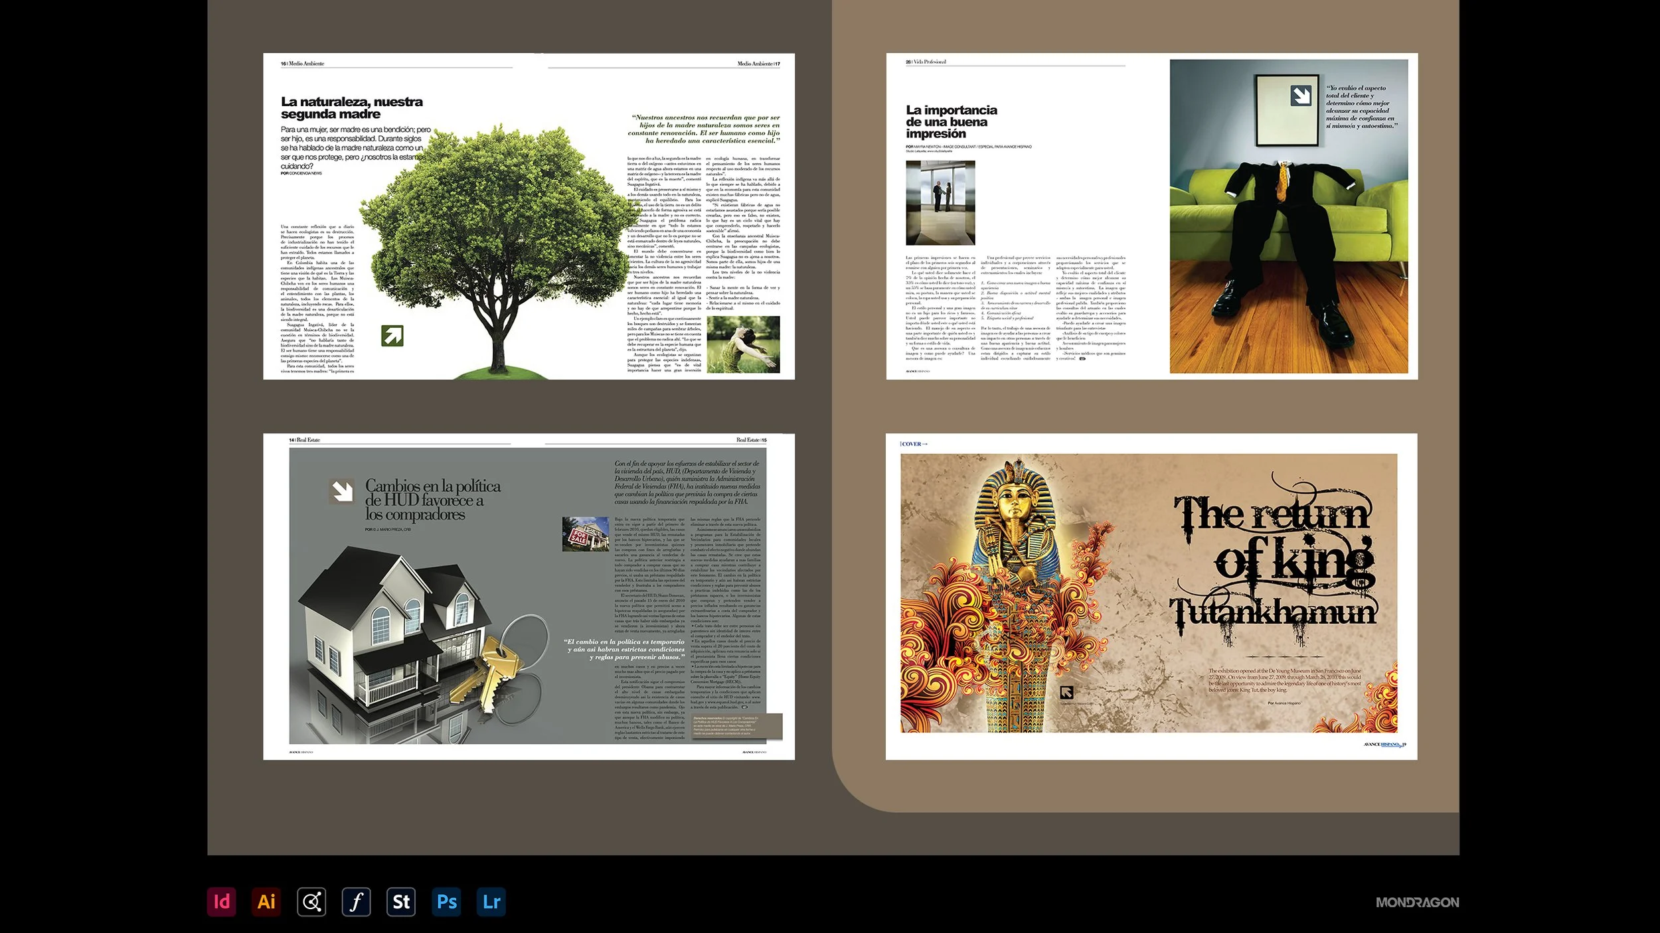Viewport: 1660px width, 933px height.
Task: Select the business handshake photo
Action: 940,202
